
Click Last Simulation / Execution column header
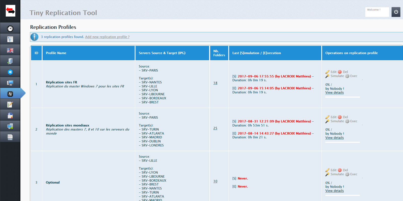pyautogui.click(x=275, y=53)
